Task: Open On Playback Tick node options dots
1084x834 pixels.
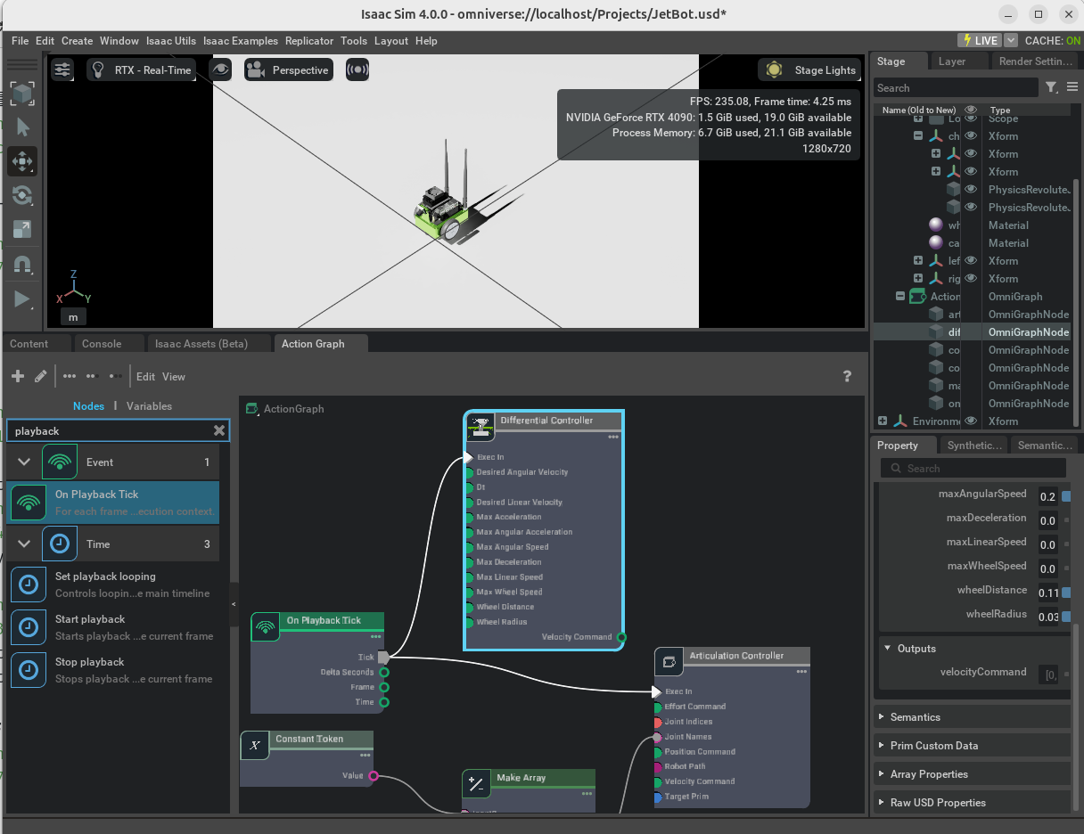Action: (x=376, y=636)
